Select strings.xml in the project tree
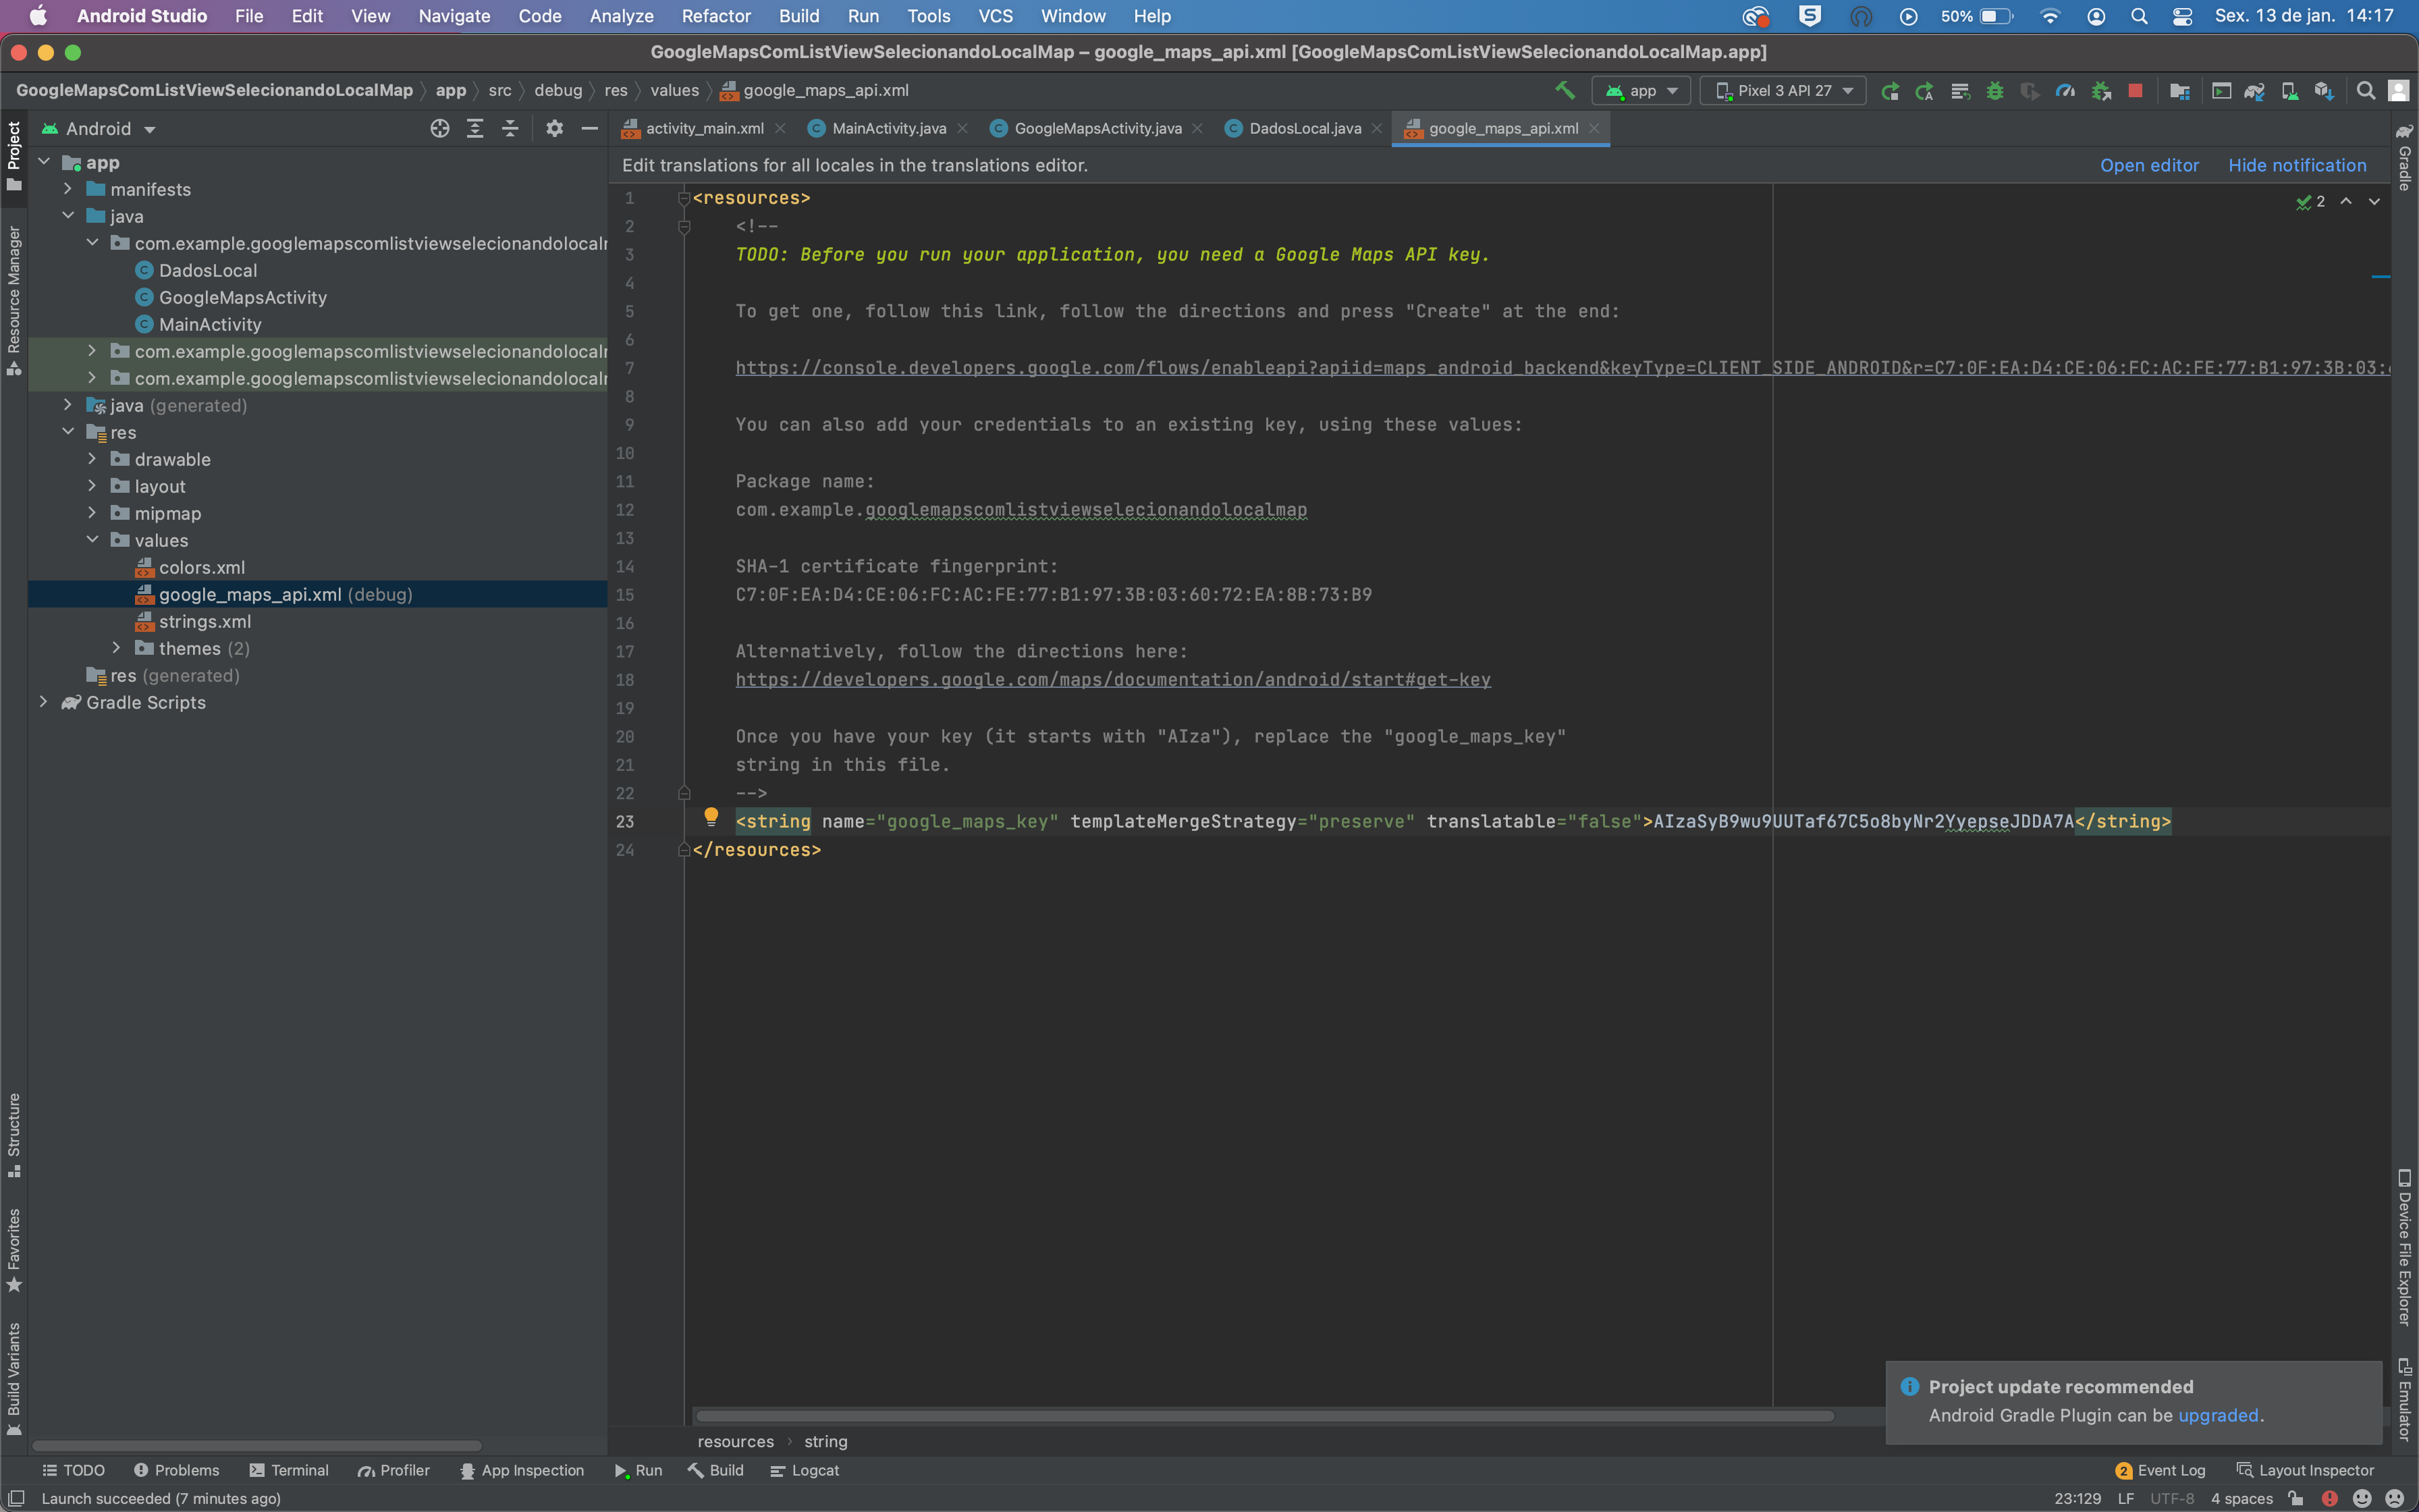Screen dimensions: 2419x1512 point(205,621)
